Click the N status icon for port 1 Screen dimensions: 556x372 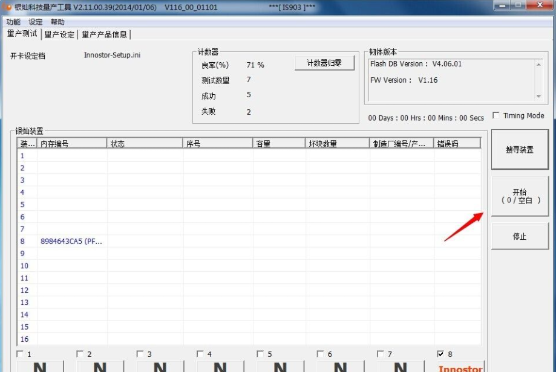[x=40, y=366]
